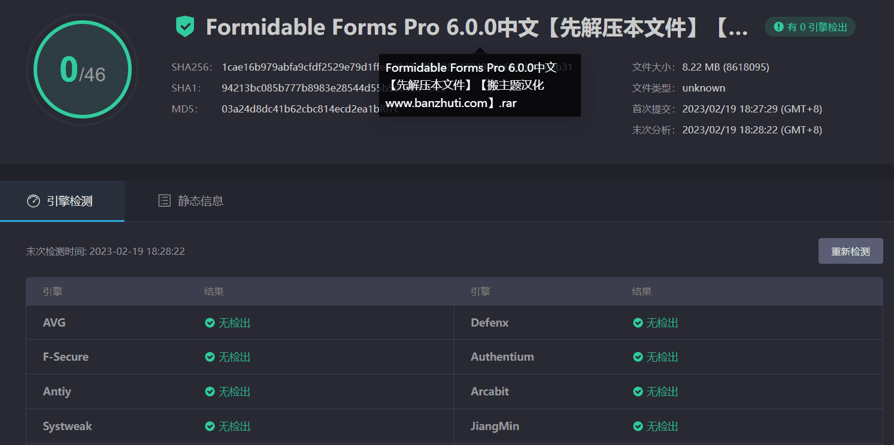Click the file type value 'unknown'
The width and height of the screenshot is (894, 445).
tap(704, 88)
